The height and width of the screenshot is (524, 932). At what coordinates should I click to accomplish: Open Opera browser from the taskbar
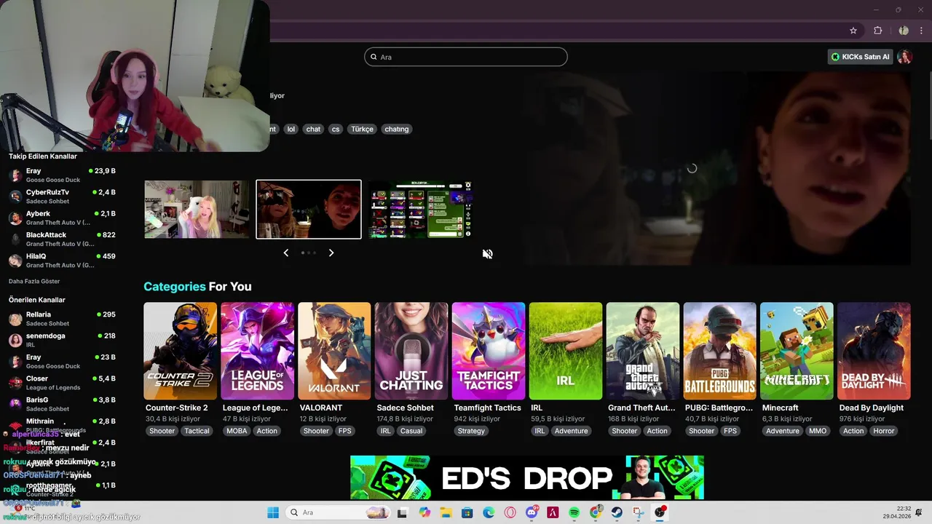pyautogui.click(x=510, y=513)
